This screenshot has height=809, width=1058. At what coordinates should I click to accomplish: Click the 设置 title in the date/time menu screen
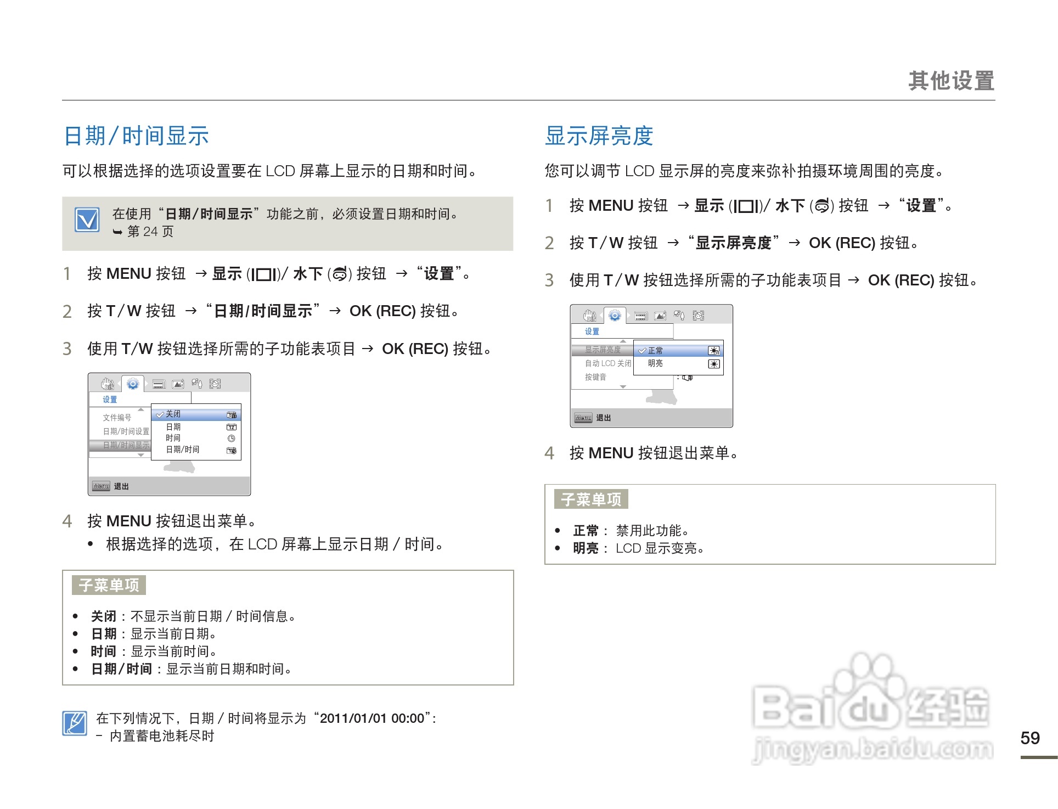click(110, 400)
